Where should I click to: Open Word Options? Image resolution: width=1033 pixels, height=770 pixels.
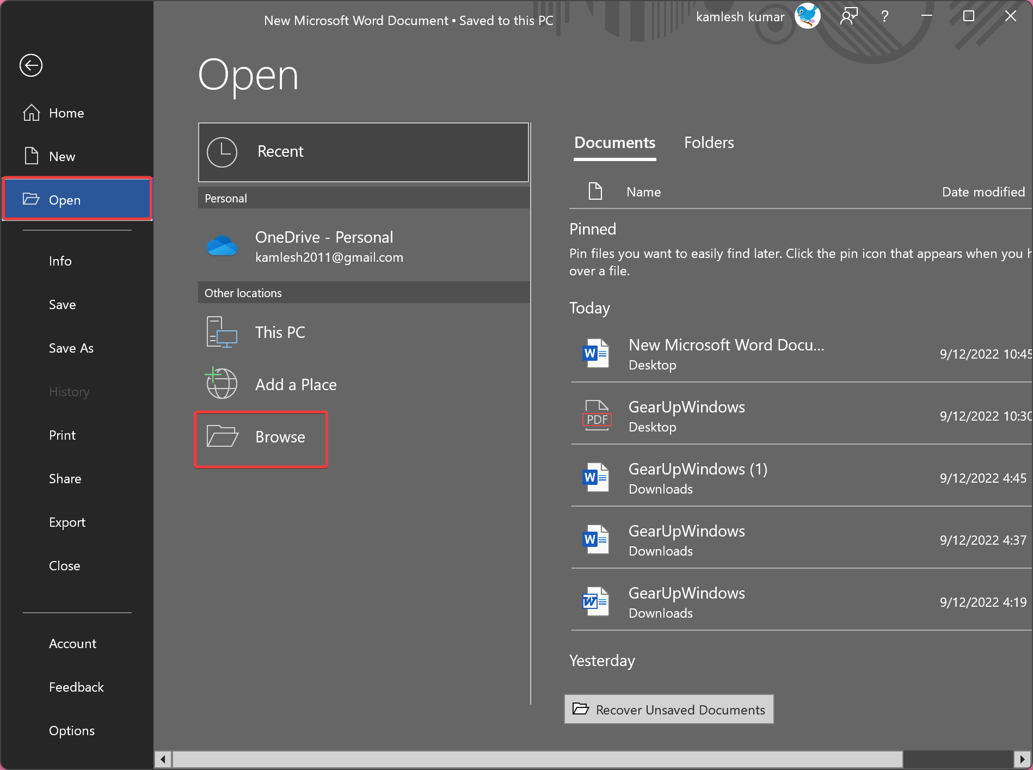pos(77,730)
